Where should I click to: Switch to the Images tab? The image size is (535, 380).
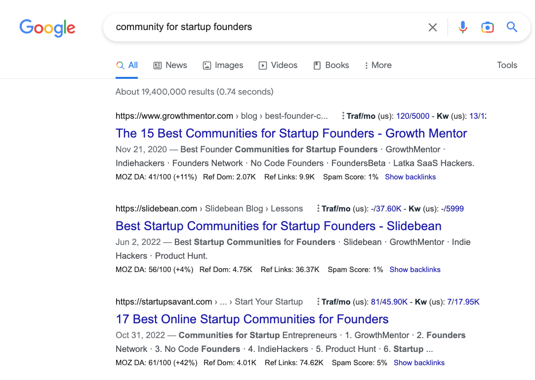click(223, 65)
